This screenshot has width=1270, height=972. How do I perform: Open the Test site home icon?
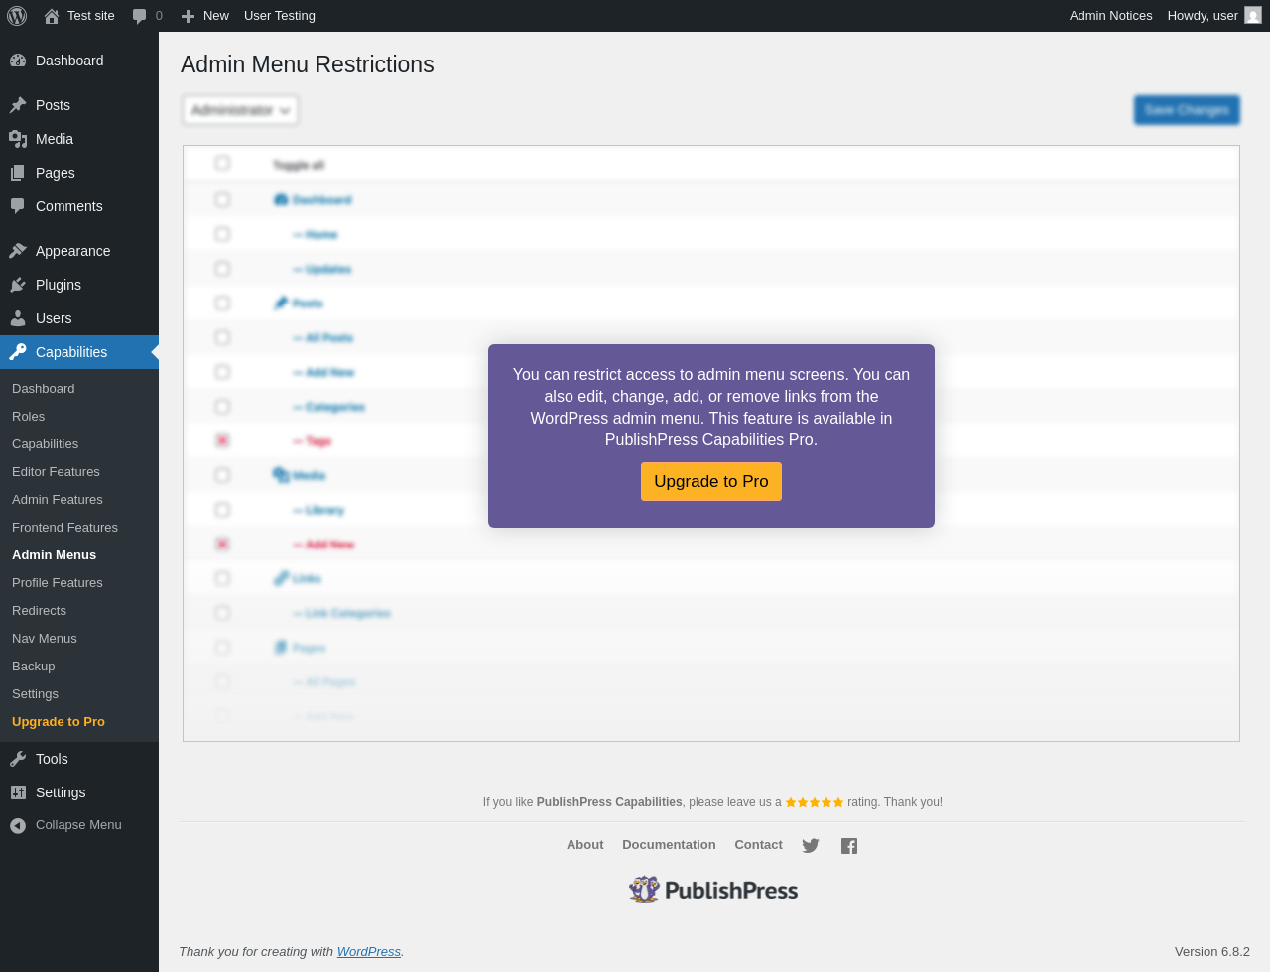tap(52, 16)
